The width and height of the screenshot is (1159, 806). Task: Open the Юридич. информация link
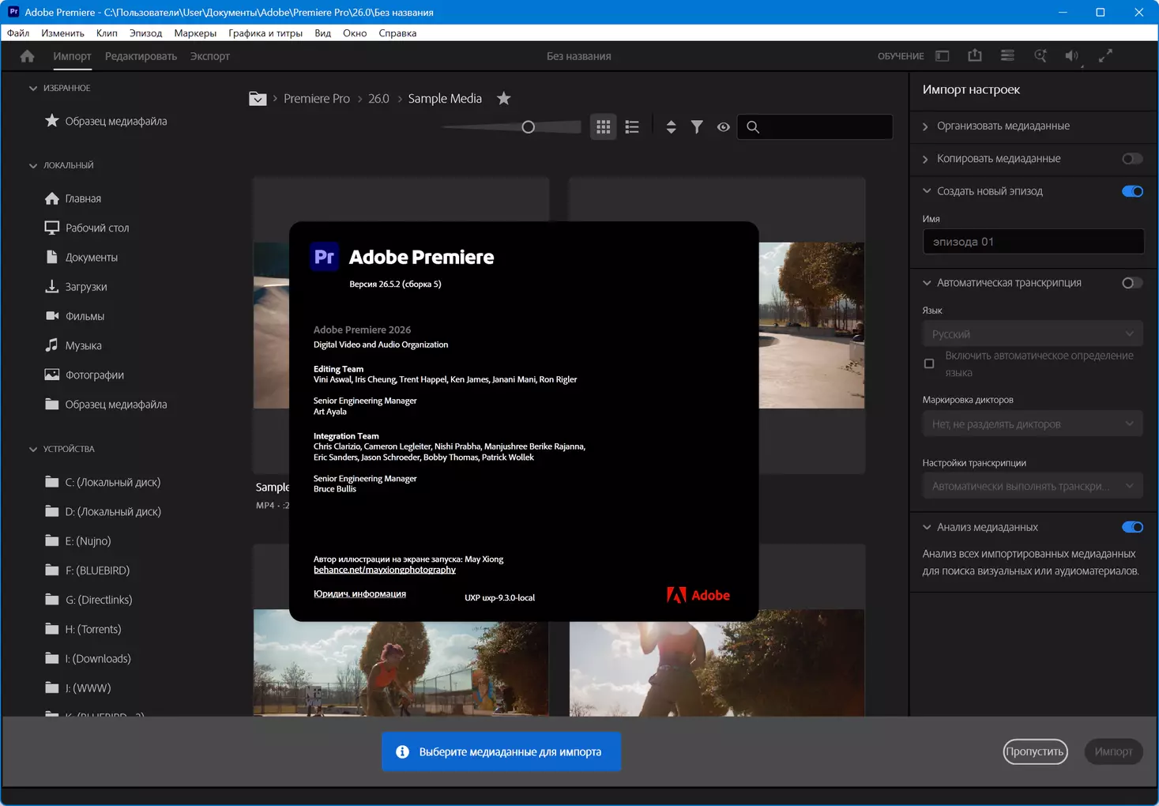pyautogui.click(x=359, y=593)
